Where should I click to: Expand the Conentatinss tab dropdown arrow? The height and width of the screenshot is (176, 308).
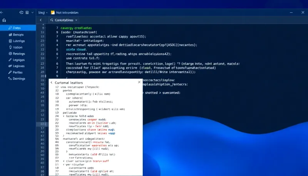(76, 20)
